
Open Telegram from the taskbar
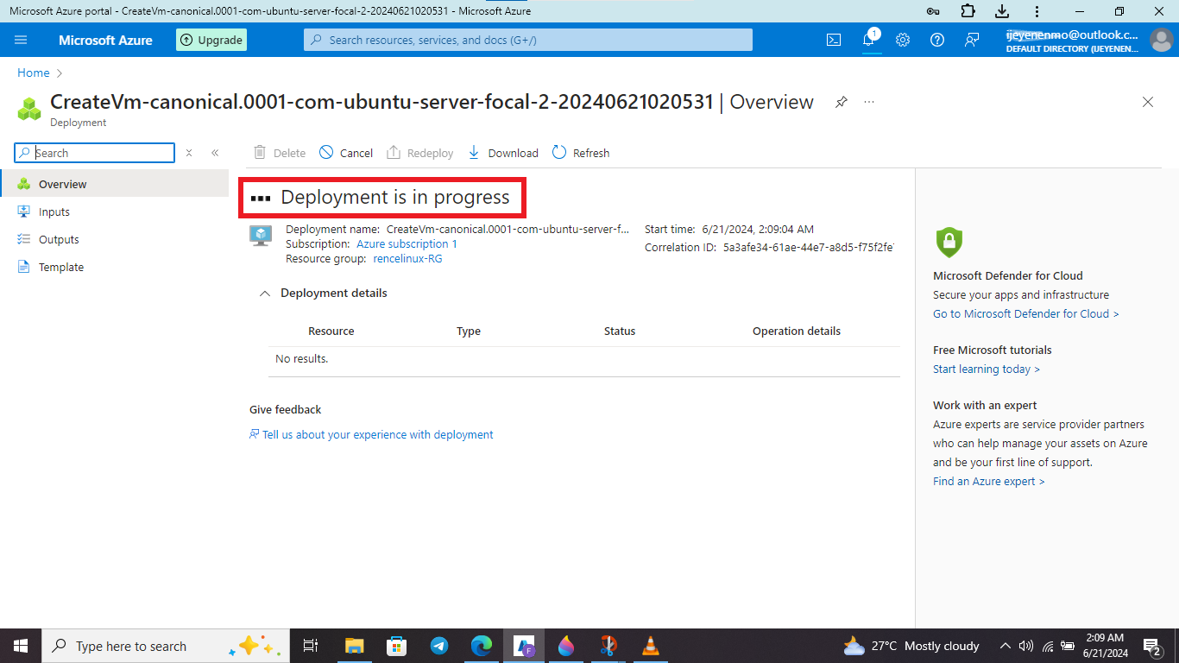439,646
